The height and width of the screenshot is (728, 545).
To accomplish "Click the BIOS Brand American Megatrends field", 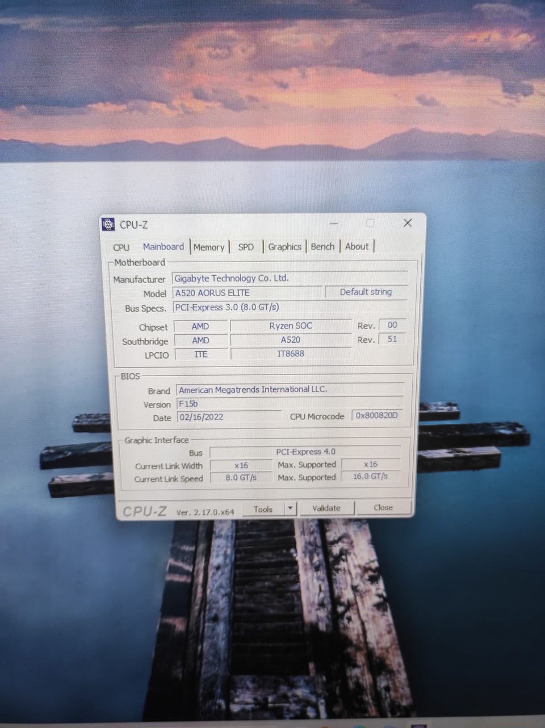I will (x=290, y=390).
